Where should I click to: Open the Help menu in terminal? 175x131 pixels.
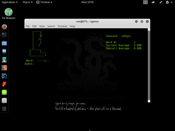pos(72,26)
